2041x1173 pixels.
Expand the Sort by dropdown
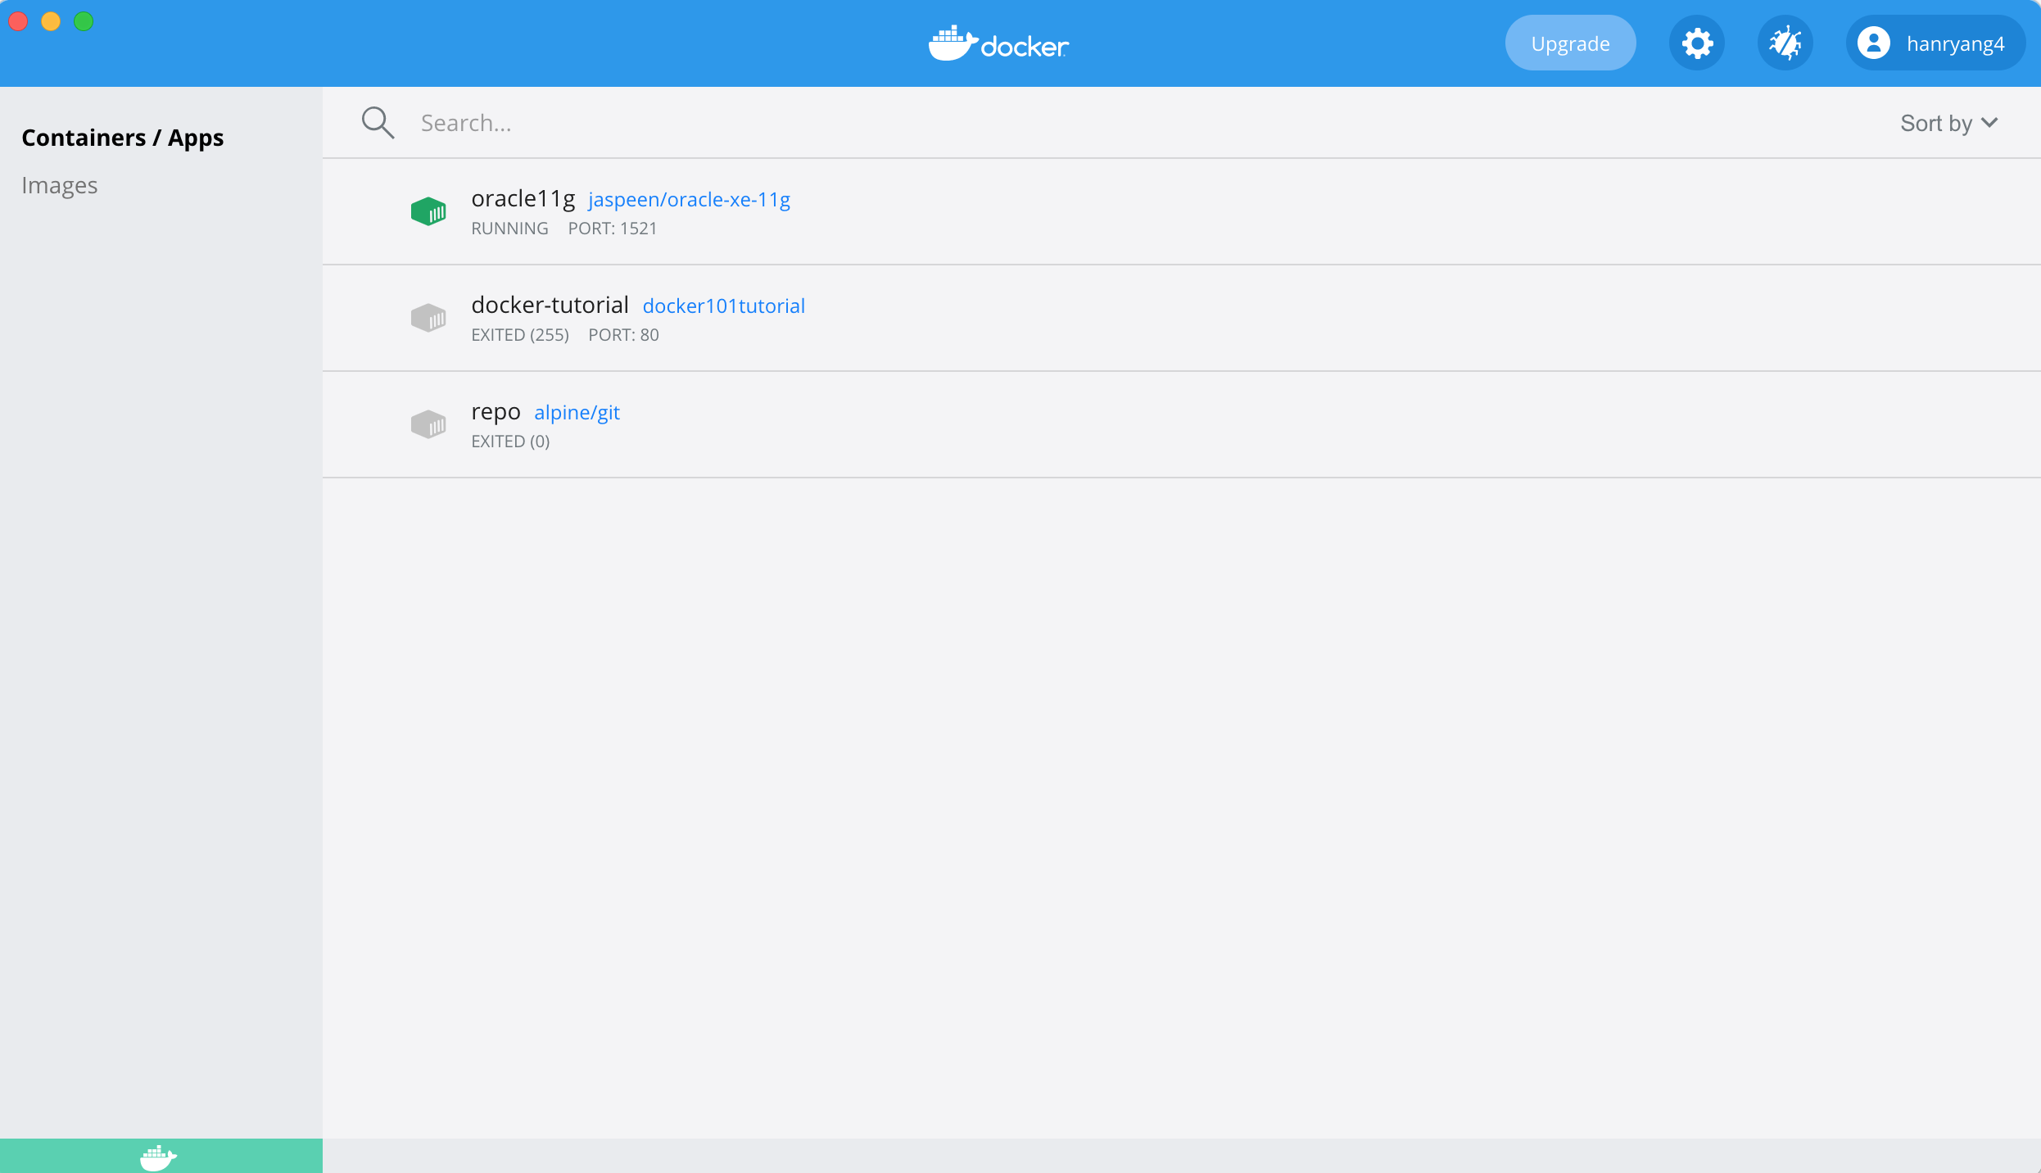click(1948, 123)
